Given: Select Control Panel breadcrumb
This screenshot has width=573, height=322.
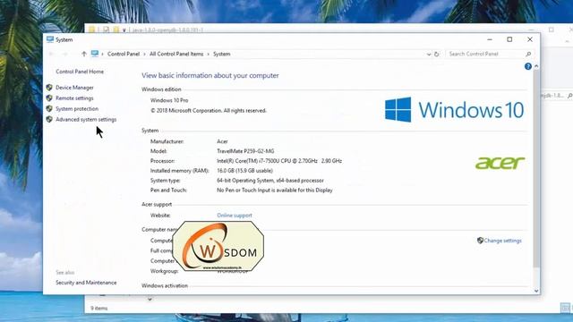Looking at the screenshot, I should pos(124,54).
